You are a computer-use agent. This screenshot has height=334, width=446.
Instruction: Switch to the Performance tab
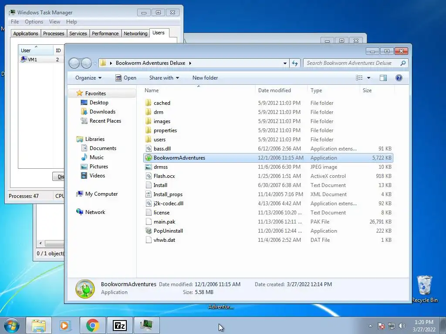[x=105, y=33]
